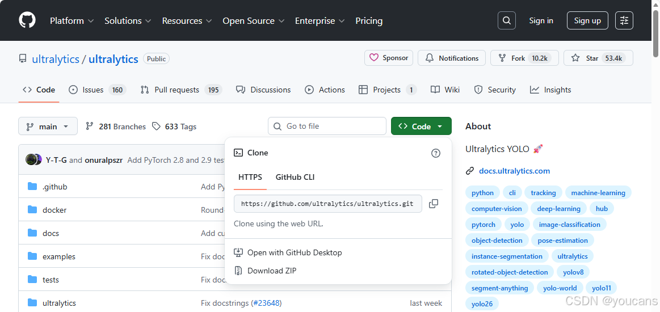Switch to the GitHub CLI tab
The height and width of the screenshot is (312, 660).
point(295,177)
